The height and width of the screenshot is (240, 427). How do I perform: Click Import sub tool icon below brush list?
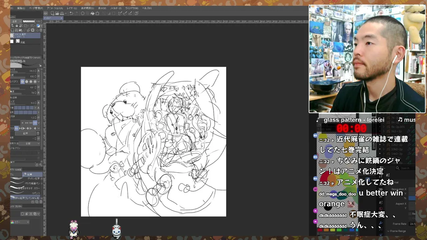point(33,202)
